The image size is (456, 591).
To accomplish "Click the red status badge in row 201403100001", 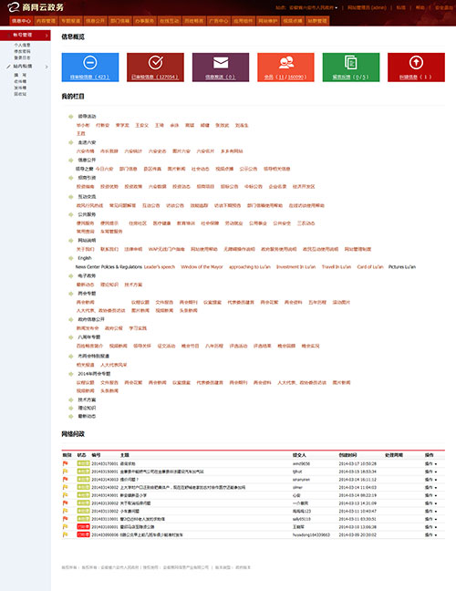I will [83, 527].
